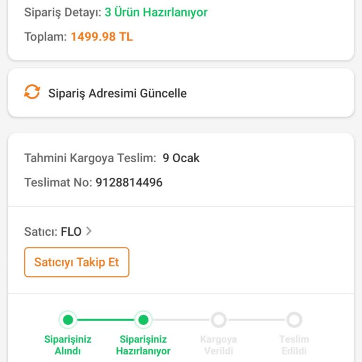Expand the seller chevron beside FLO

click(x=89, y=231)
